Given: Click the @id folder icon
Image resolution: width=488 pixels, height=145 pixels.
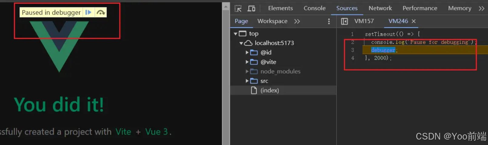Looking at the screenshot, I should coord(254,53).
